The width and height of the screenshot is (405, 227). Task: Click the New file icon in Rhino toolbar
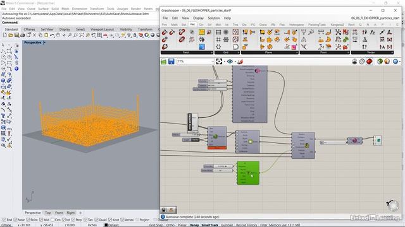(4, 35)
